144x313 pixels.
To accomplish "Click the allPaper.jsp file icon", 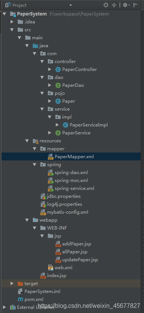I will pyautogui.click(x=58, y=252).
